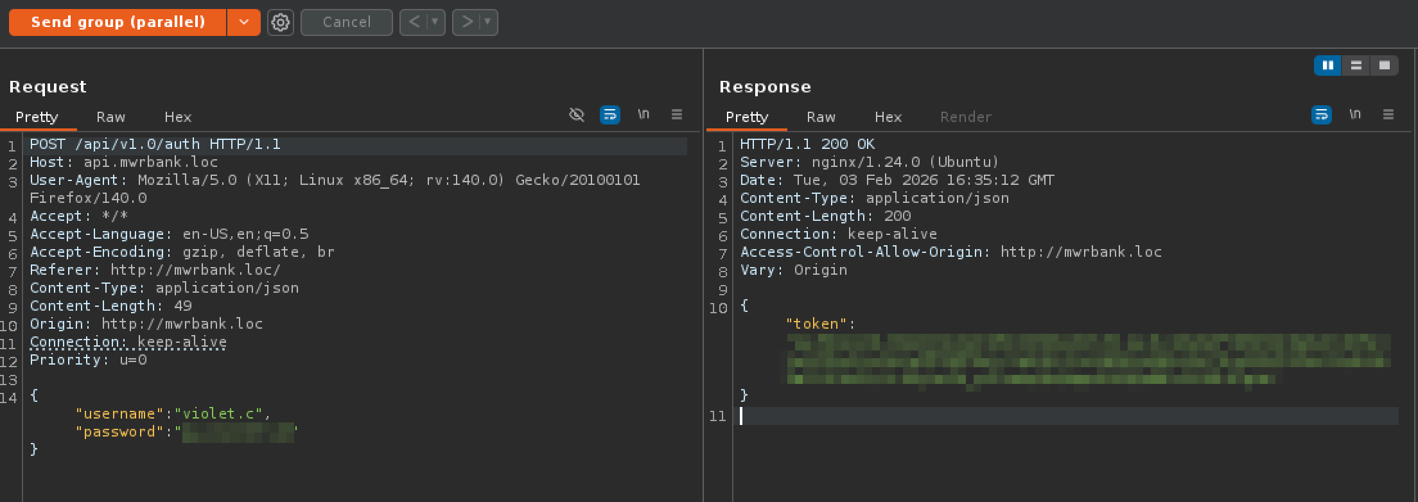
Task: Toggle word wrap in the Request editor
Action: click(609, 115)
